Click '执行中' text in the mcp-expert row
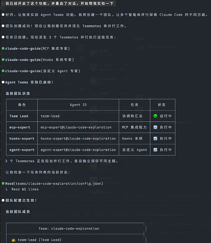This screenshot has height=243, width=211. tap(166, 127)
